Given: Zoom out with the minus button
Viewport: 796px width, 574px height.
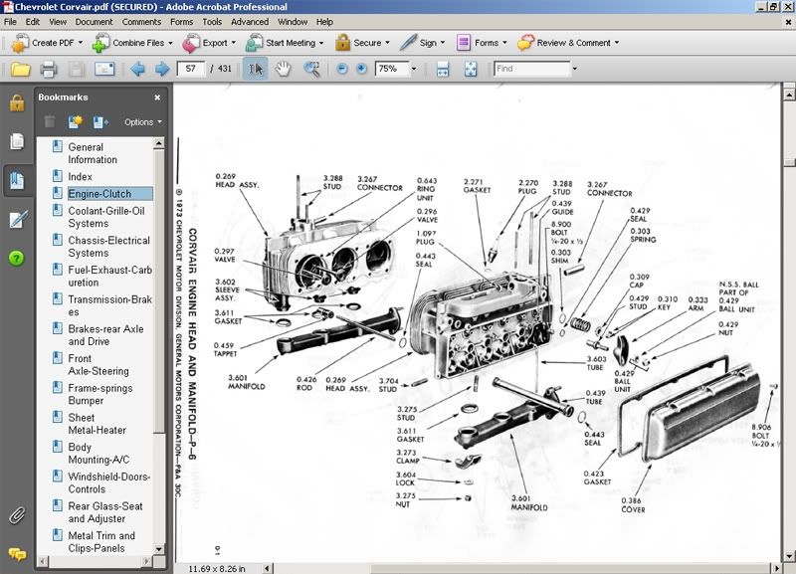Looking at the screenshot, I should tap(342, 69).
